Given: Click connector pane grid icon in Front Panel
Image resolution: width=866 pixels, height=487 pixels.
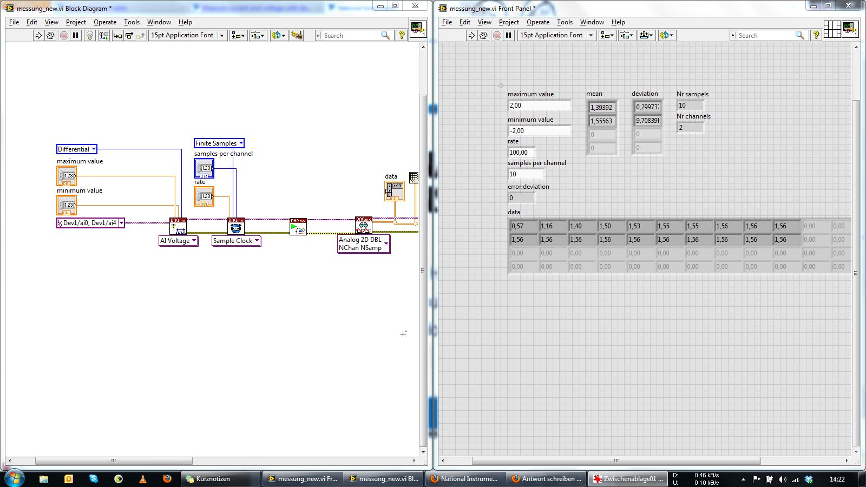Looking at the screenshot, I should coord(832,29).
